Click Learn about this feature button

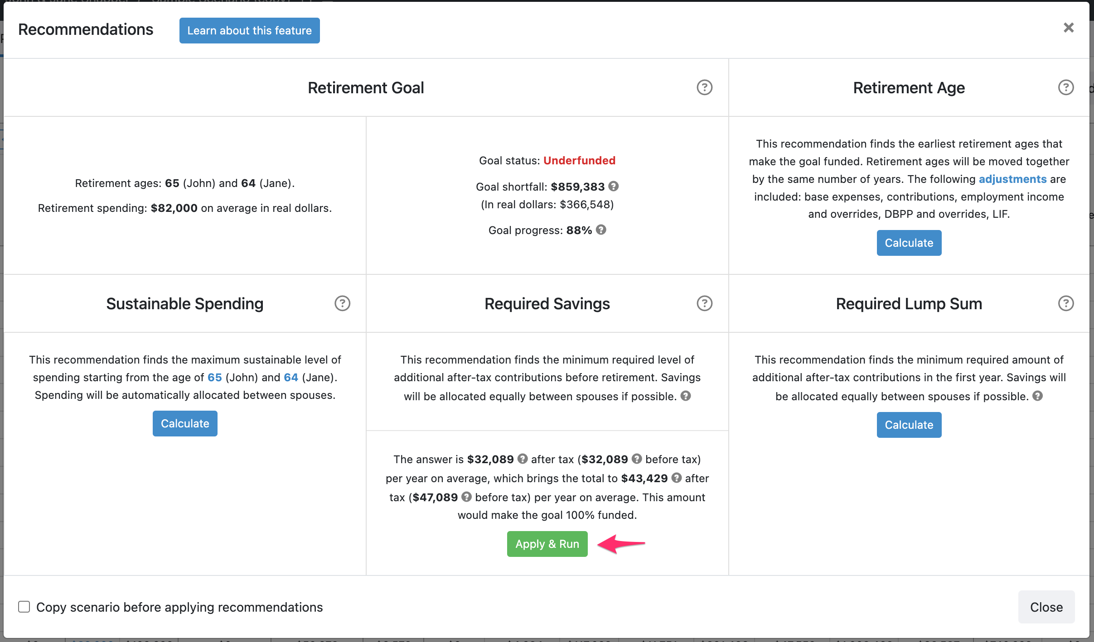(249, 30)
